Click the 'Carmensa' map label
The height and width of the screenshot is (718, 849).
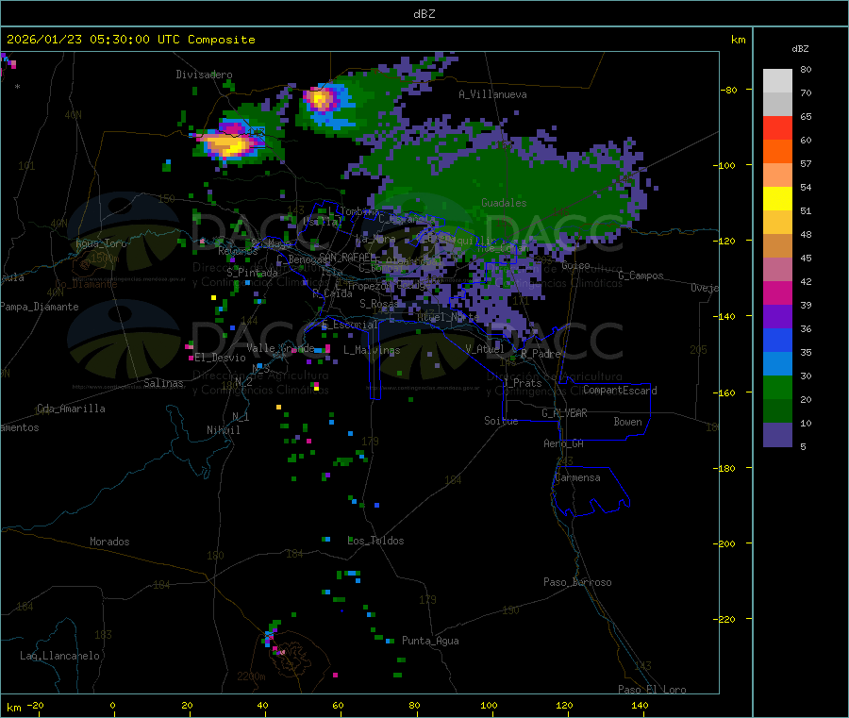tap(577, 477)
